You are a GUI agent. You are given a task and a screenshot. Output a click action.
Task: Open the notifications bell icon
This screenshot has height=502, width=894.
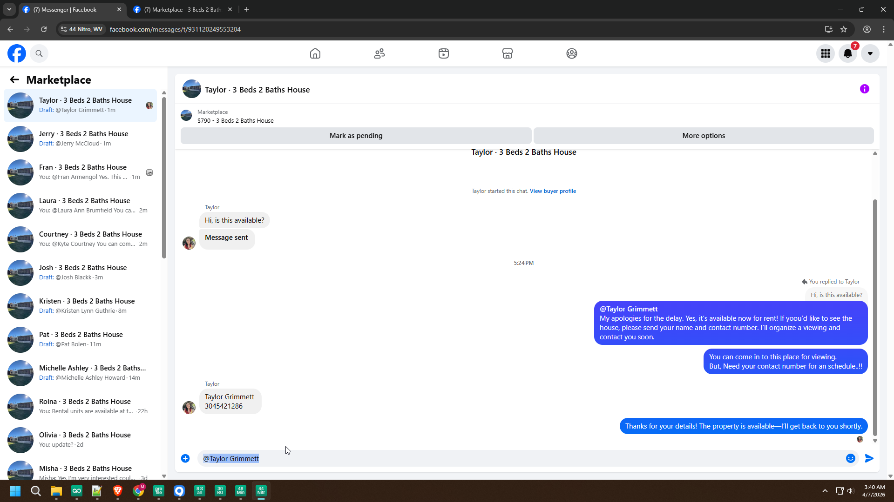coord(848,53)
